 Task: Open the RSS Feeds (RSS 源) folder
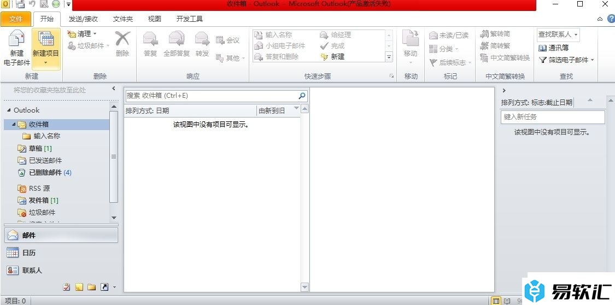tap(34, 188)
